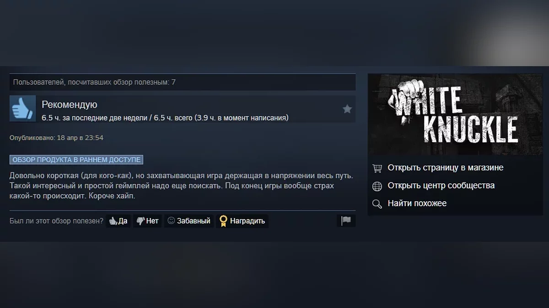Give an award using the Наградить button
This screenshot has height=308, width=549.
pos(242,221)
